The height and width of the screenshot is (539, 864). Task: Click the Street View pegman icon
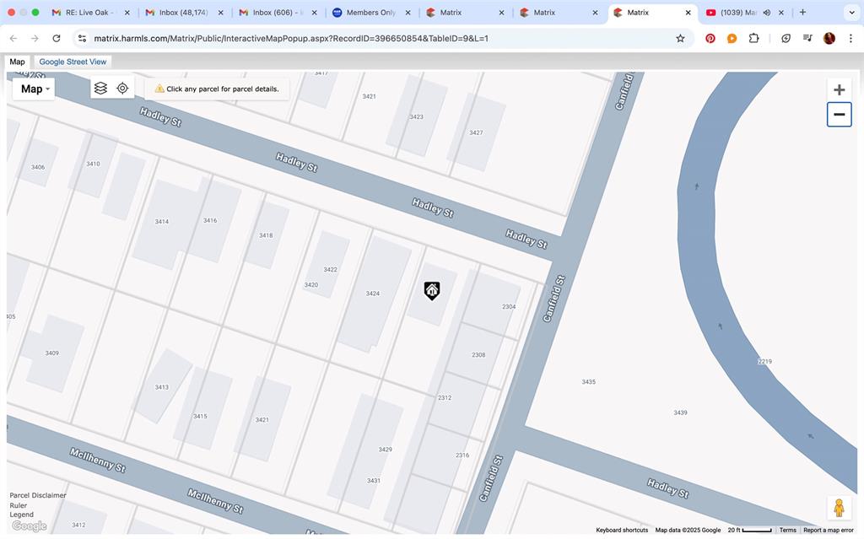coord(839,508)
